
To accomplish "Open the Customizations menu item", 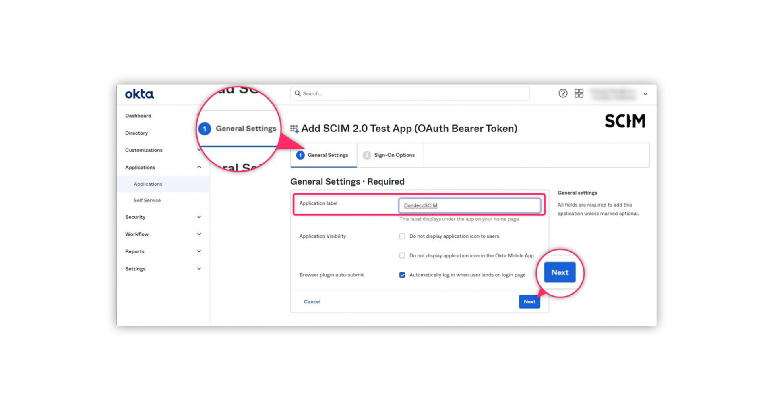I will [x=144, y=150].
